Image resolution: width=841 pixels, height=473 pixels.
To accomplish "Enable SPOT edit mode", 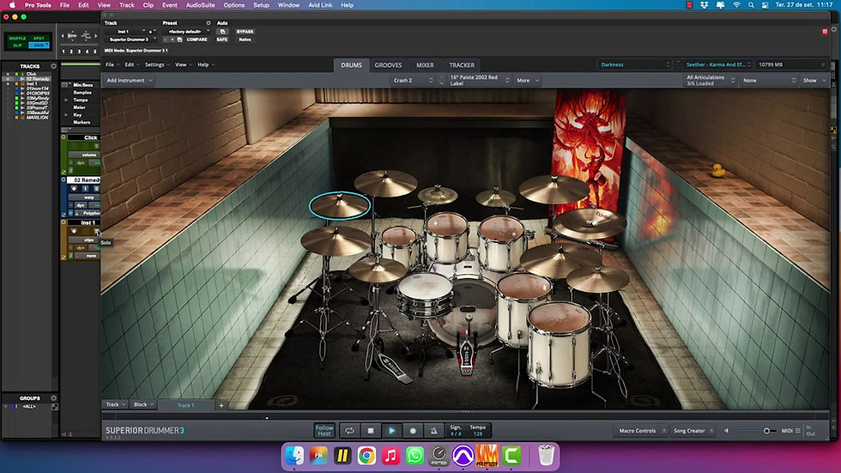I will [39, 39].
